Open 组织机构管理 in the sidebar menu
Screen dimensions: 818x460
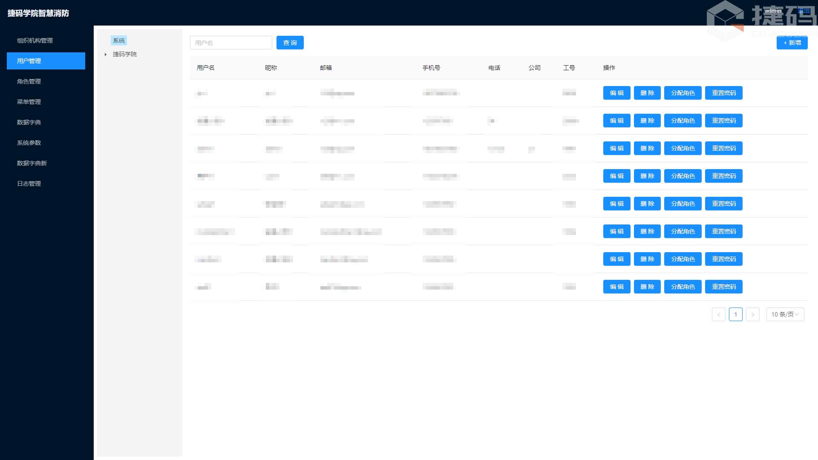[35, 40]
